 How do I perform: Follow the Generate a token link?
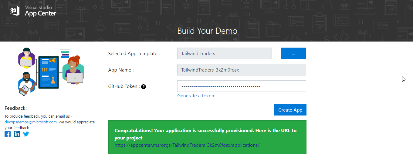click(196, 96)
